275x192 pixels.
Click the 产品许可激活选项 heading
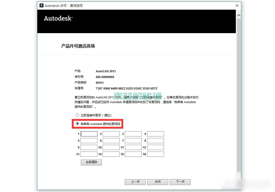[x=78, y=46]
